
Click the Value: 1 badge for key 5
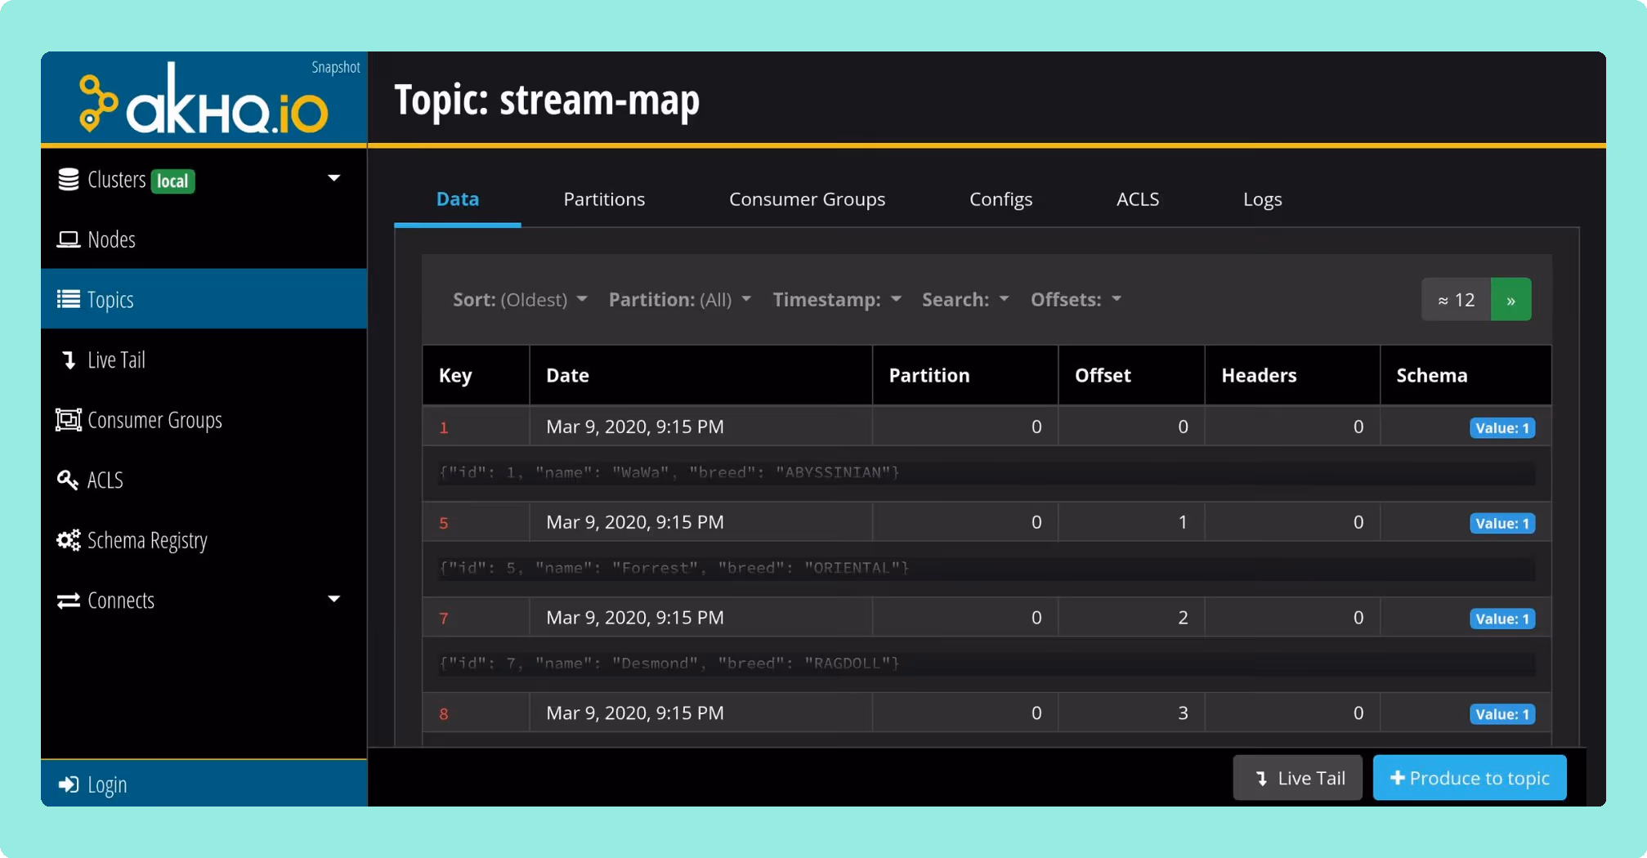(1502, 524)
